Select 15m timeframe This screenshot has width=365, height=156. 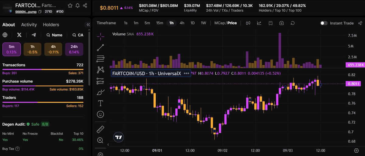[160, 23]
